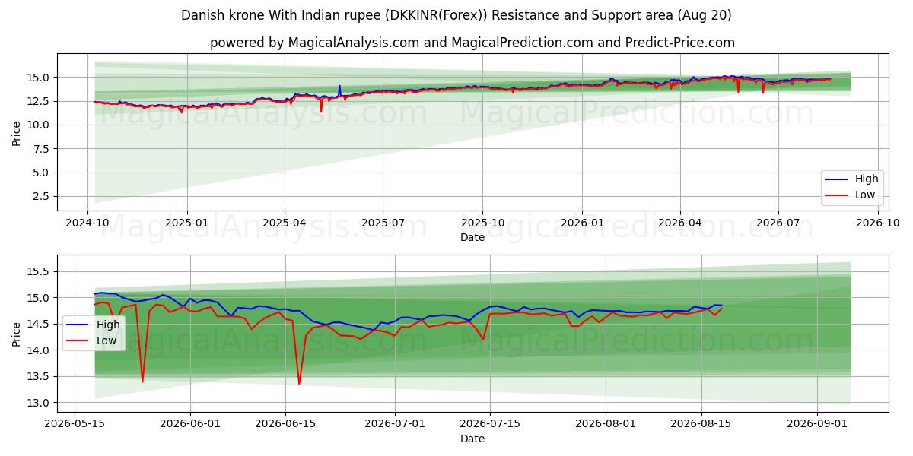The width and height of the screenshot is (913, 456).
Task: Click the top chart 'Date' axis label
Action: click(x=472, y=237)
